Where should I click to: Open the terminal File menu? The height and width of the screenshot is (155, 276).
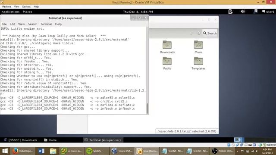[x=4, y=24]
